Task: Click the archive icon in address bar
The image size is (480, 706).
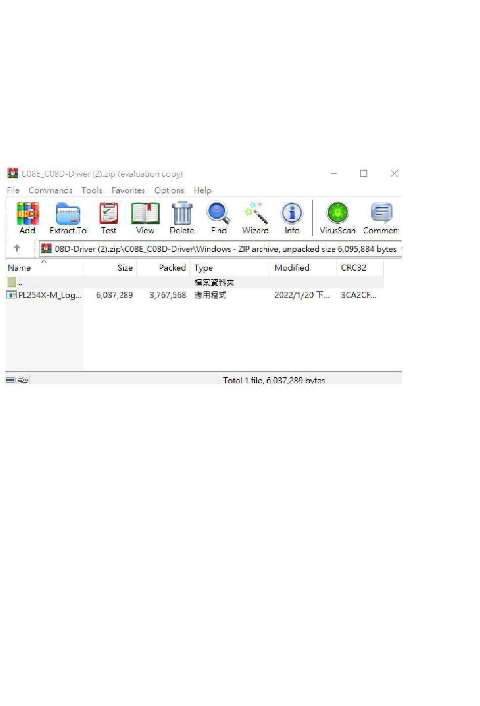Action: pyautogui.click(x=46, y=248)
